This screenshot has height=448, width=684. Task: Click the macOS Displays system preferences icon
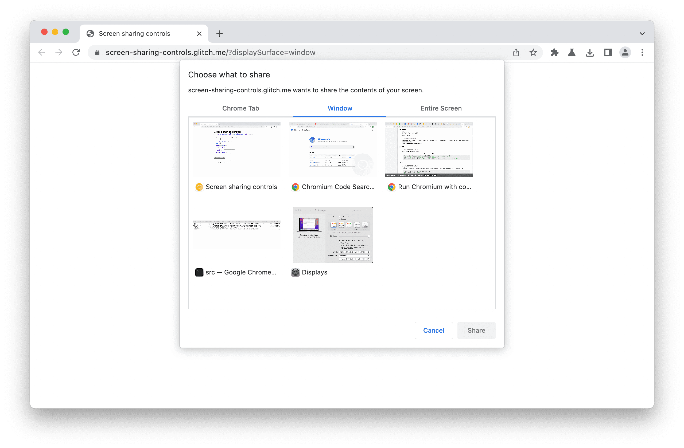point(295,272)
